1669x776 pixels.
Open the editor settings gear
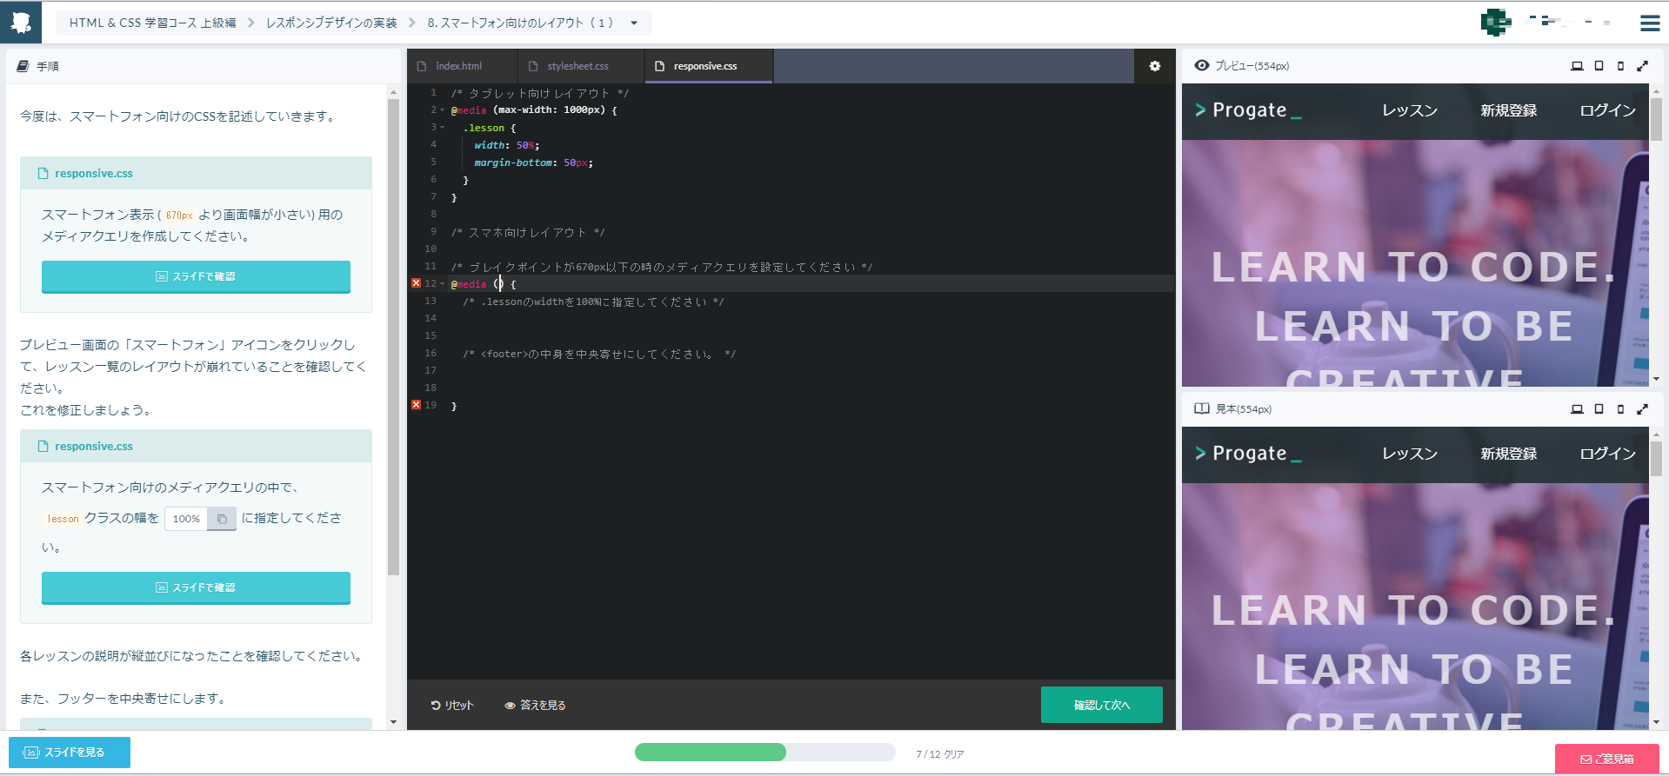pos(1155,66)
